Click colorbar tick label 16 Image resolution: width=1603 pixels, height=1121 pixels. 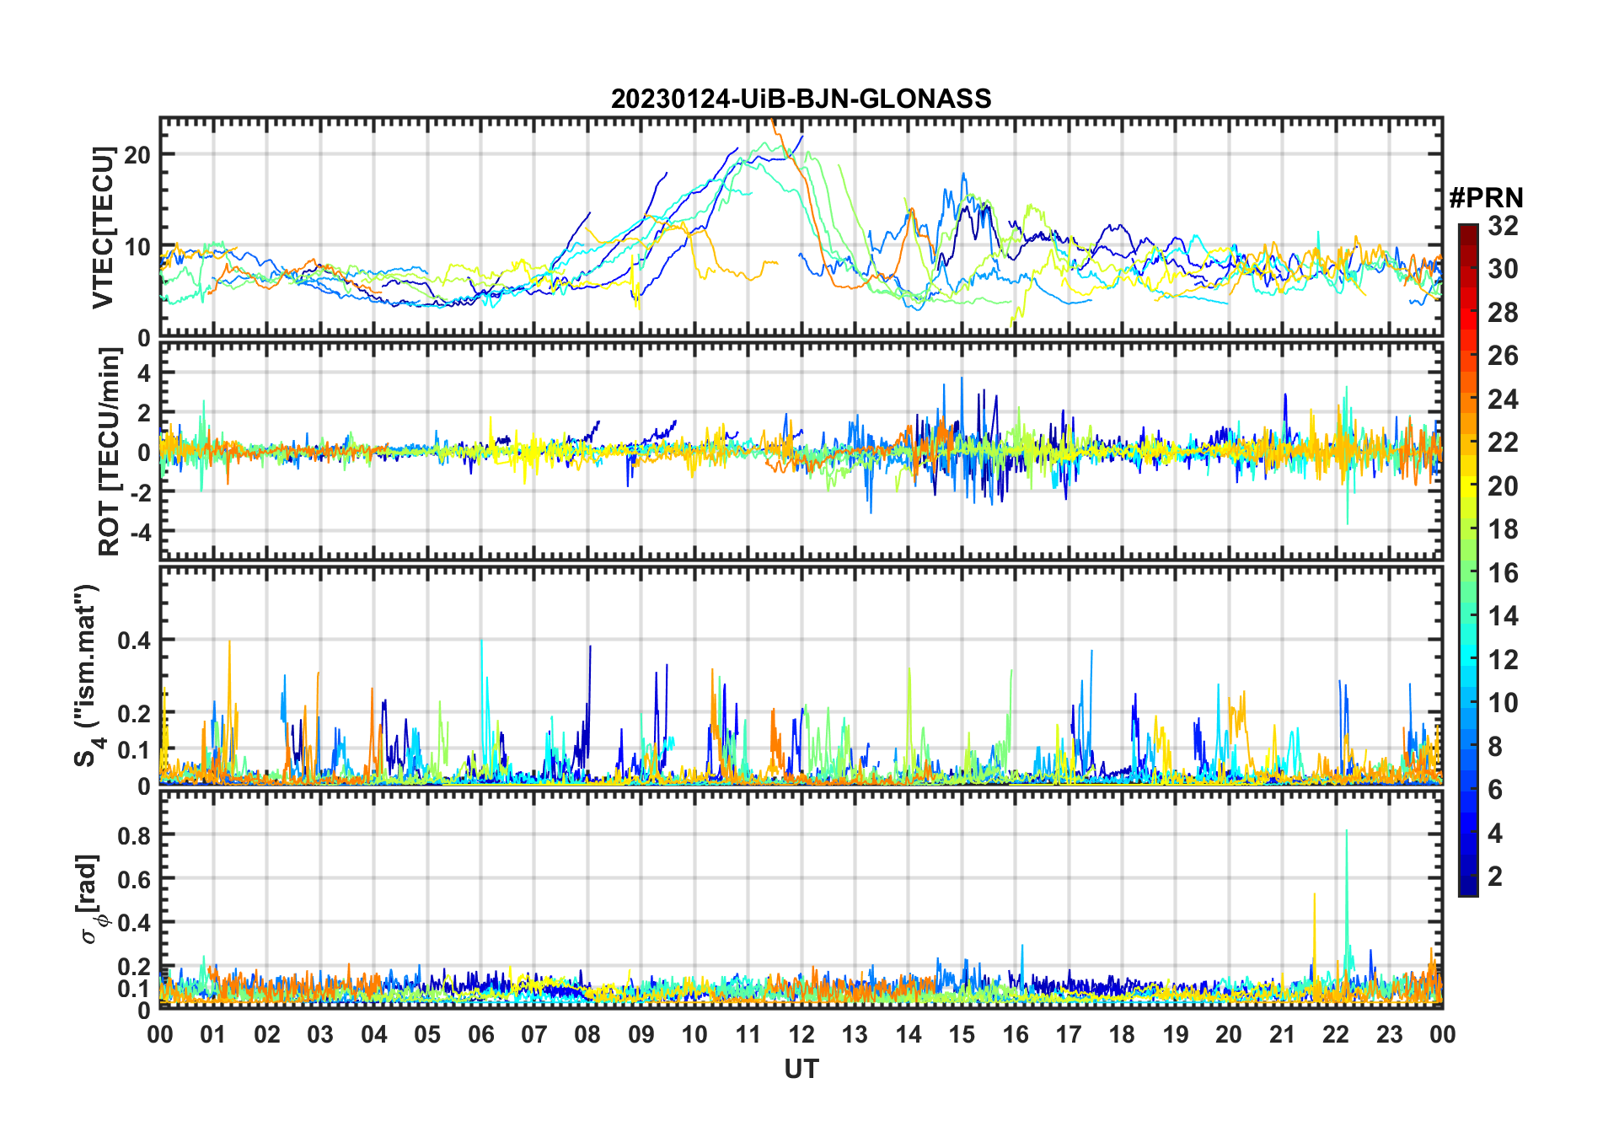click(1503, 573)
